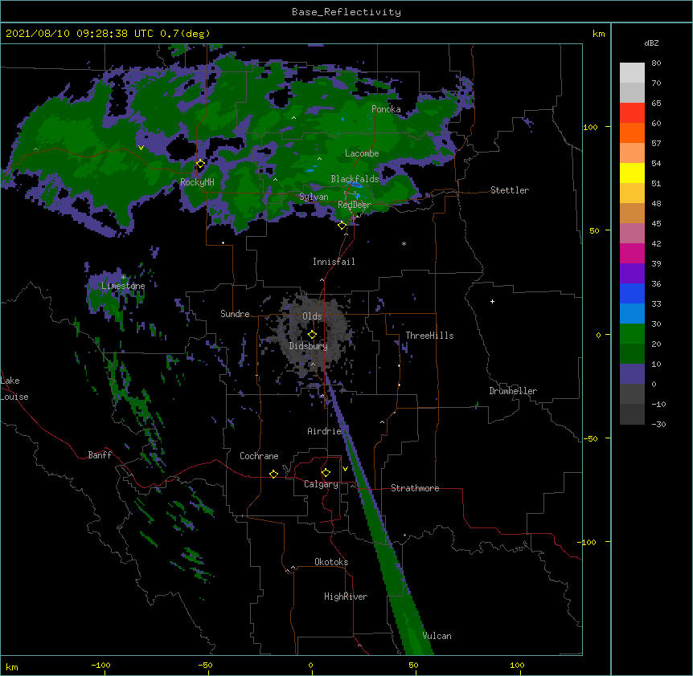Click the Limestone label
693x676 pixels.
coord(123,286)
